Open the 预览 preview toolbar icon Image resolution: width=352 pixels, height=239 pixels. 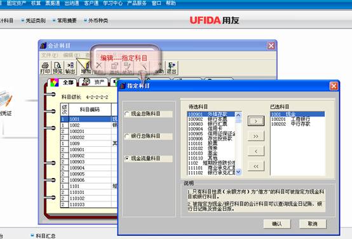(57, 67)
